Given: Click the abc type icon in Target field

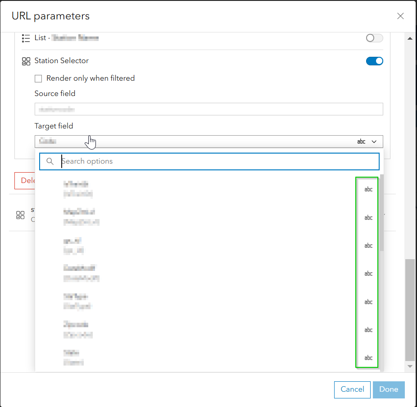Looking at the screenshot, I should click(361, 142).
